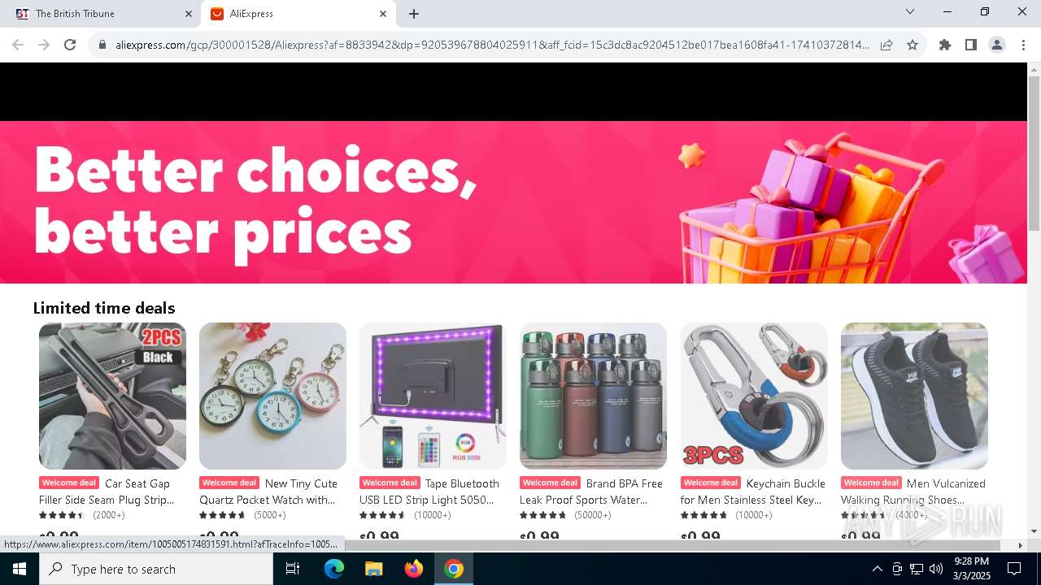The height and width of the screenshot is (585, 1041).
Task: Bookmark this page with star icon
Action: tap(913, 45)
